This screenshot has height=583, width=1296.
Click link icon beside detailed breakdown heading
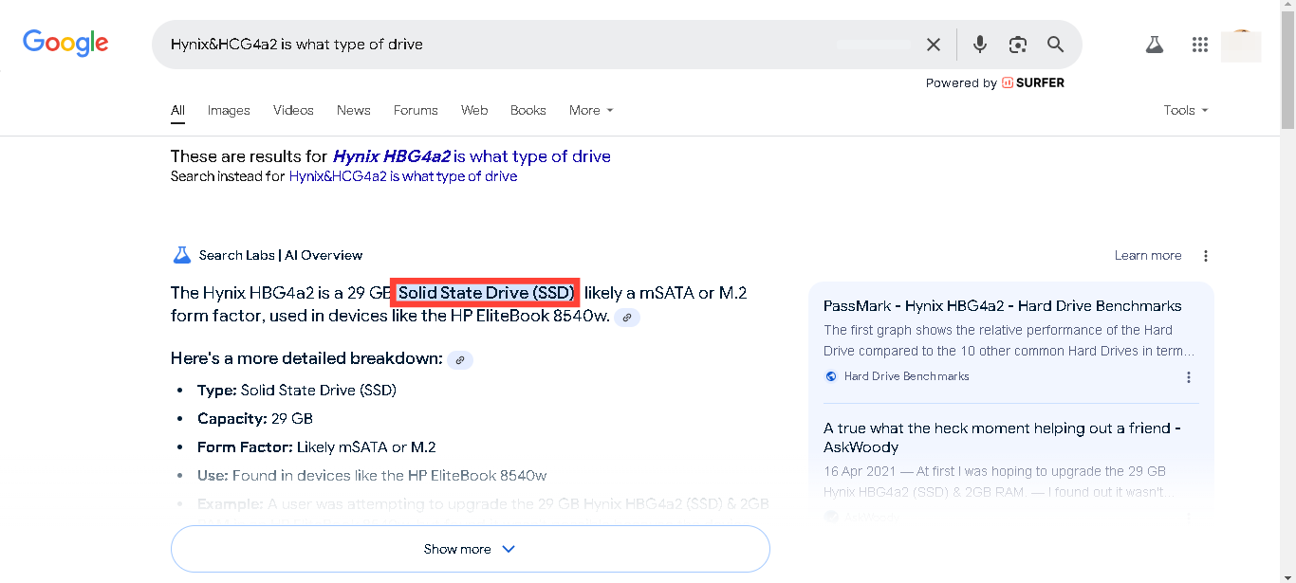click(x=460, y=359)
